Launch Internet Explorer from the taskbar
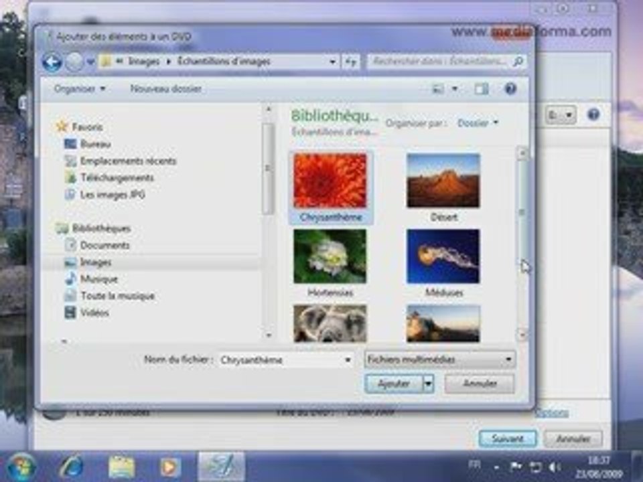The width and height of the screenshot is (643, 482). (72, 467)
